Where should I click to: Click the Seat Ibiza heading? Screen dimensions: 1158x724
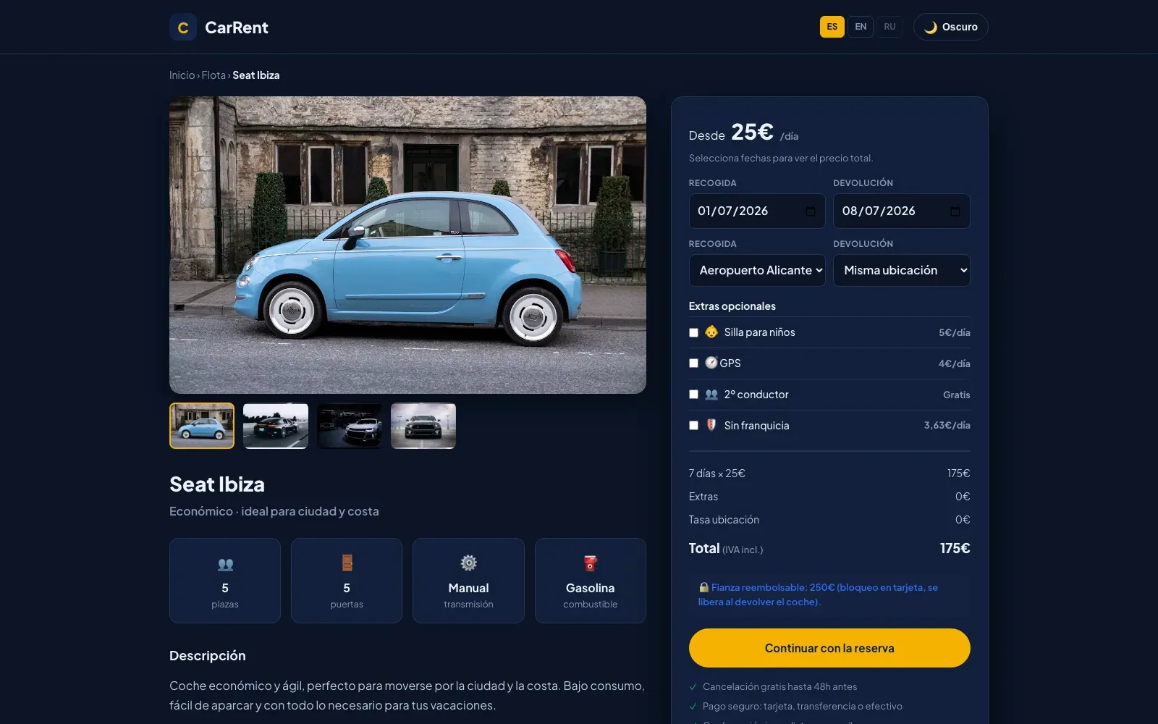pyautogui.click(x=217, y=484)
